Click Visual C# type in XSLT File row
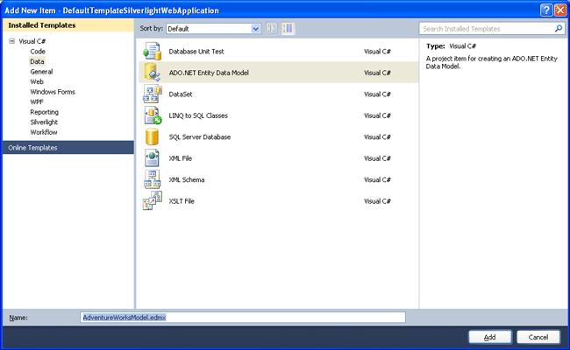 pyautogui.click(x=377, y=201)
